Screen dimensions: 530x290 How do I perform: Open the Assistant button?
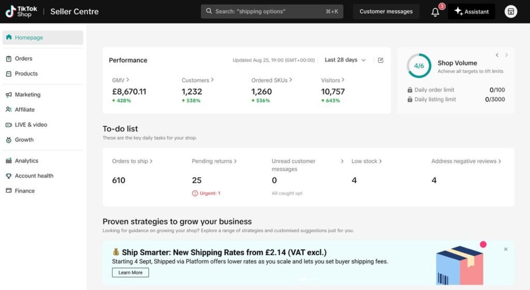(471, 11)
